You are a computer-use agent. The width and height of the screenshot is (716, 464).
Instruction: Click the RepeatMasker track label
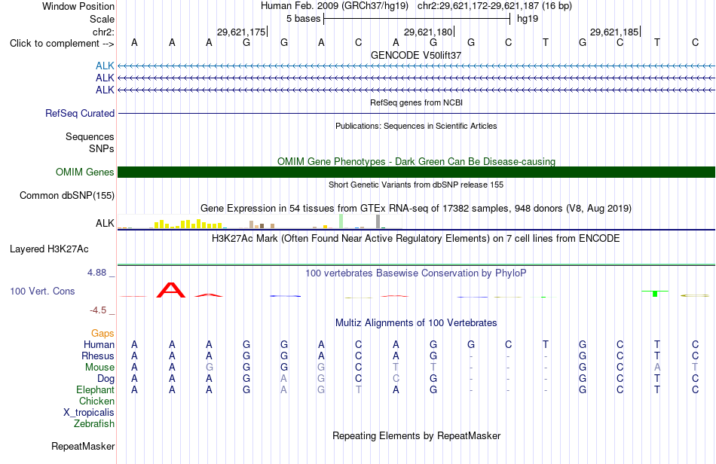(x=83, y=446)
